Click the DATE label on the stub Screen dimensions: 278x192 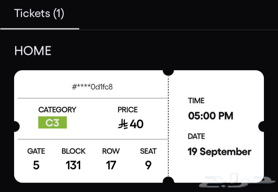point(196,136)
